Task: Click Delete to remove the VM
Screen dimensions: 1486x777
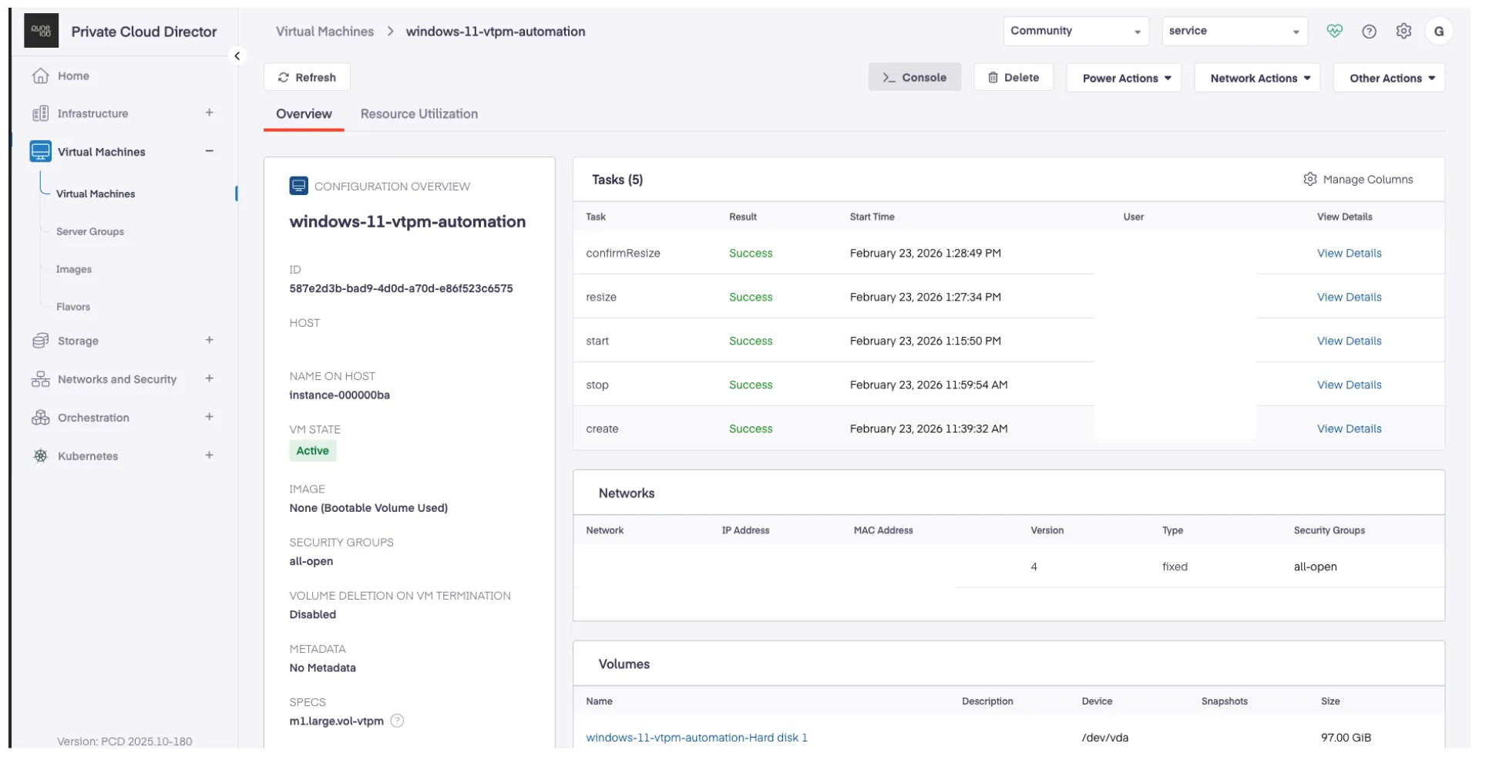Action: pos(1014,77)
